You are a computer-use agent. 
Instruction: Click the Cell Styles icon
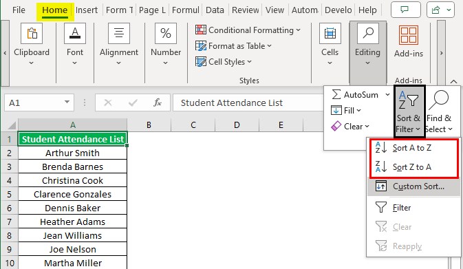(x=201, y=62)
